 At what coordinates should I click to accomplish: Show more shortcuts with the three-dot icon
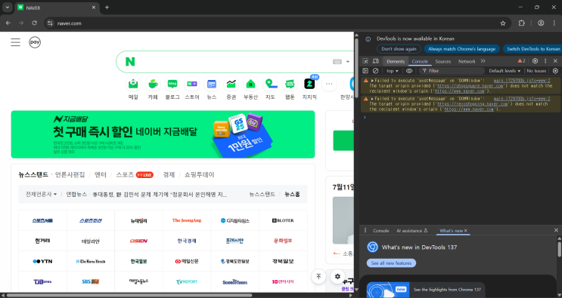coord(329,84)
